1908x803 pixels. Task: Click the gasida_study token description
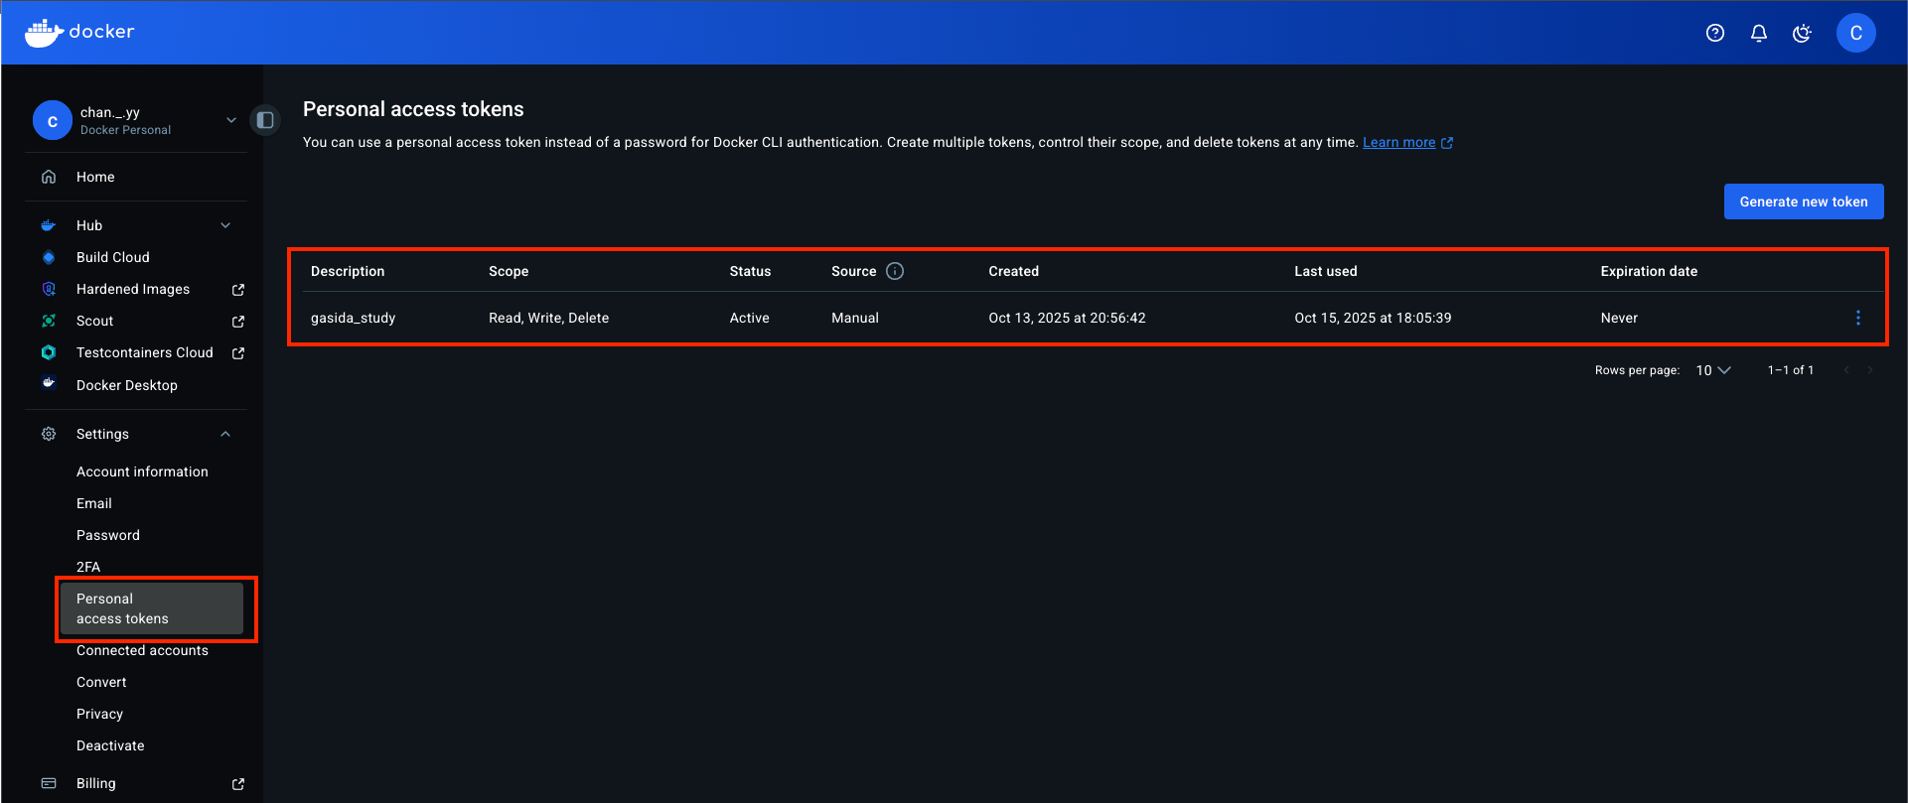353,318
